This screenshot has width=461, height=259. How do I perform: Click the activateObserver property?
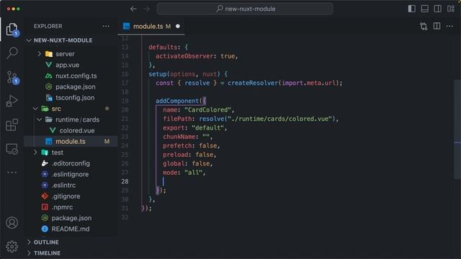point(184,56)
